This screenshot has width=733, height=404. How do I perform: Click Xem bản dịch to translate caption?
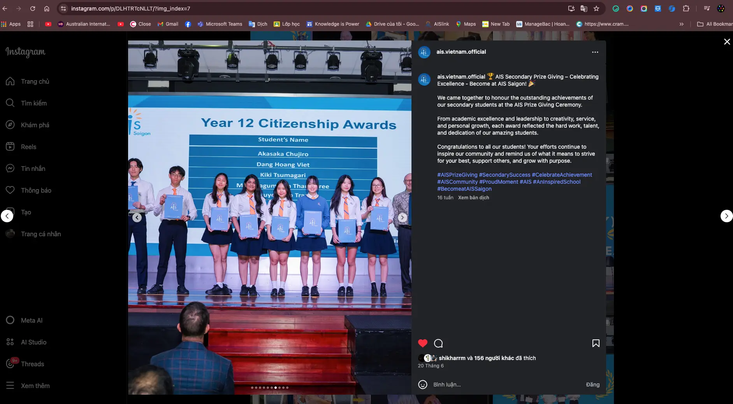point(473,198)
